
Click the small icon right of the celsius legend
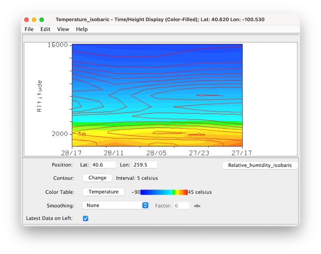[220, 191]
